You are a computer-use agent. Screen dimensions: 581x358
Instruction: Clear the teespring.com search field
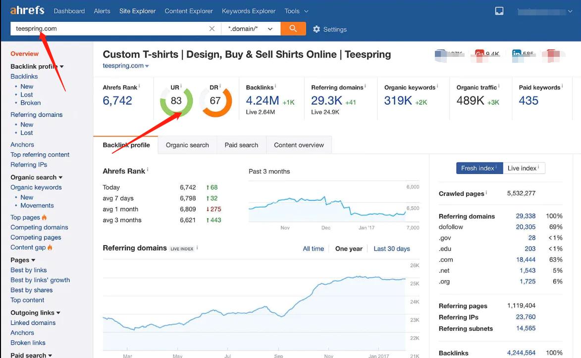tap(212, 29)
